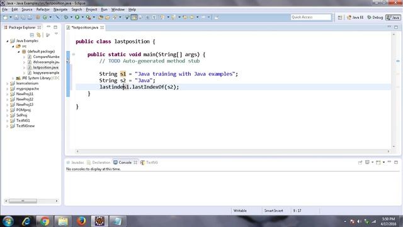
Task: Click the green Run button in the toolbar
Action: [x=77, y=17]
